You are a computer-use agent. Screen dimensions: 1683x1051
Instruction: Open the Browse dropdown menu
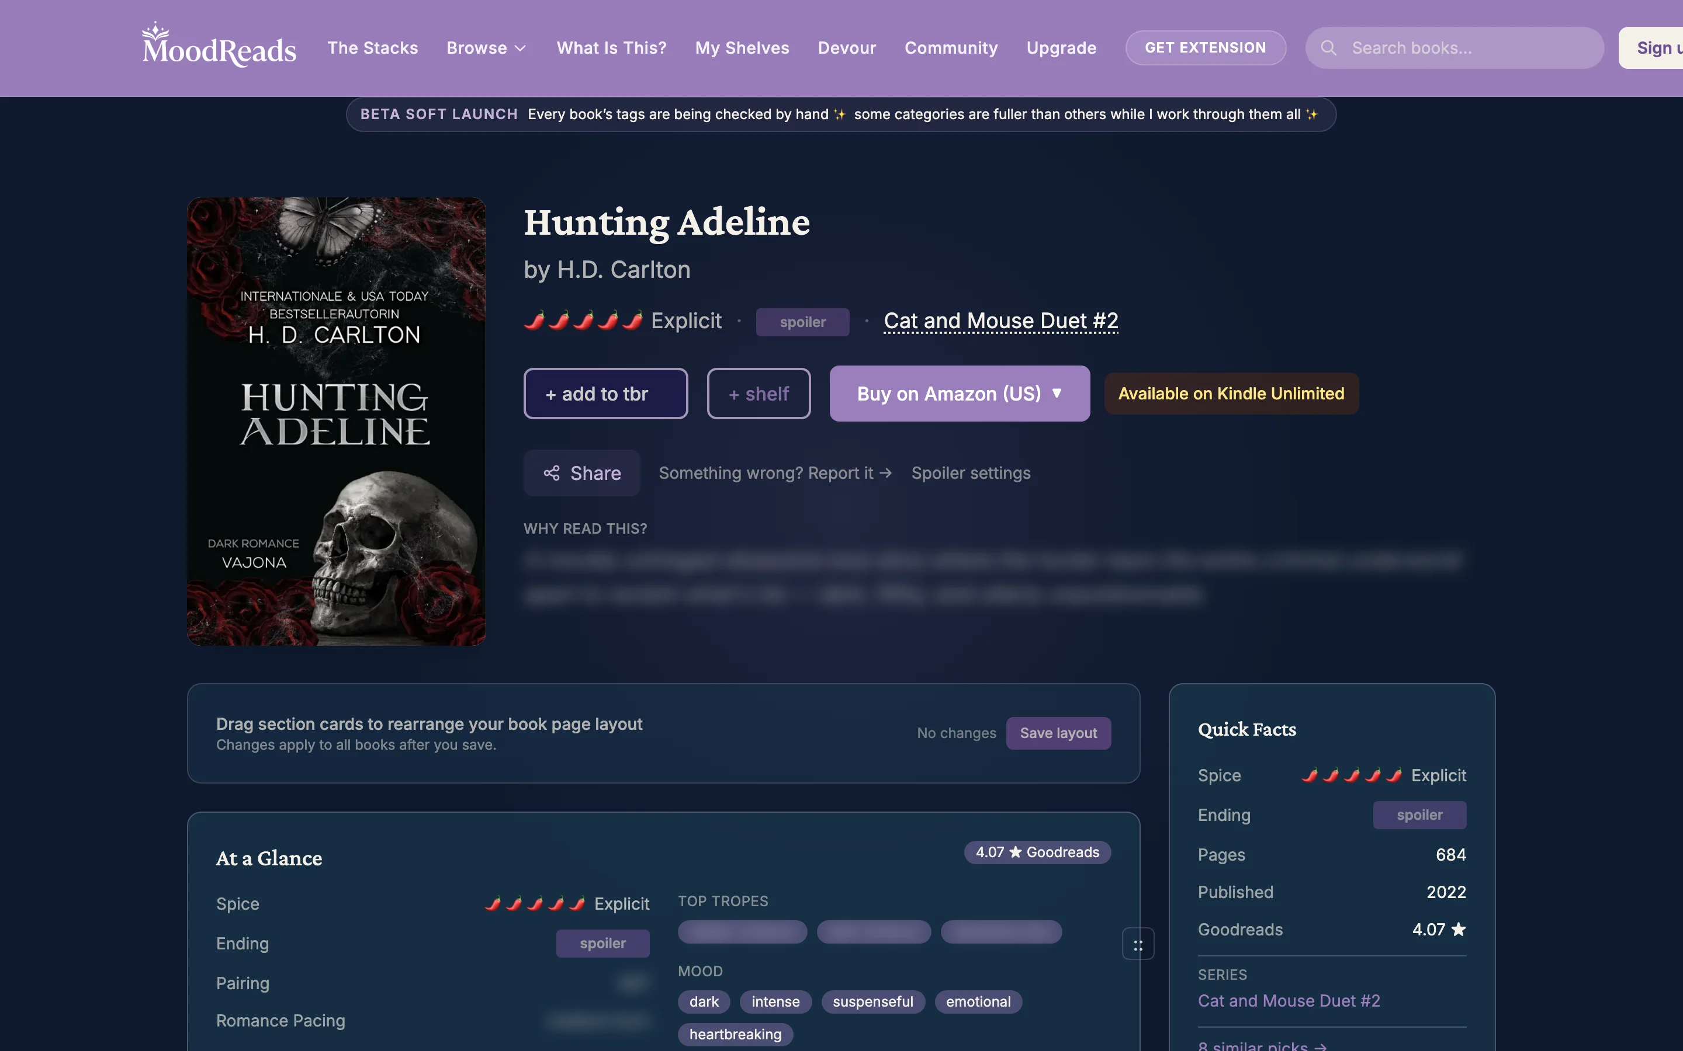(x=486, y=47)
